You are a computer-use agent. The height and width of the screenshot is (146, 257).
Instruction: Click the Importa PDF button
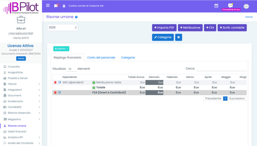point(164,28)
